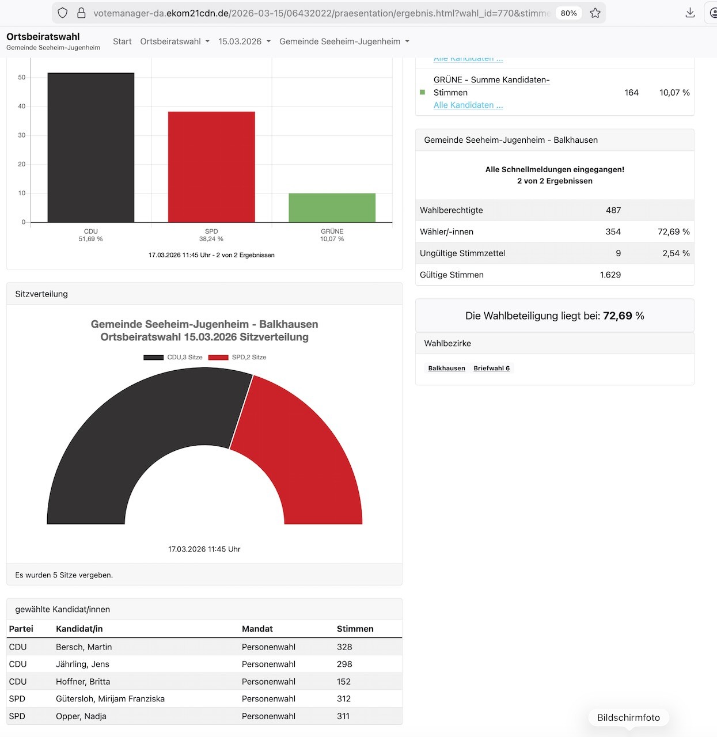Bookmark this page with the star icon
The image size is (717, 737).
pos(595,13)
